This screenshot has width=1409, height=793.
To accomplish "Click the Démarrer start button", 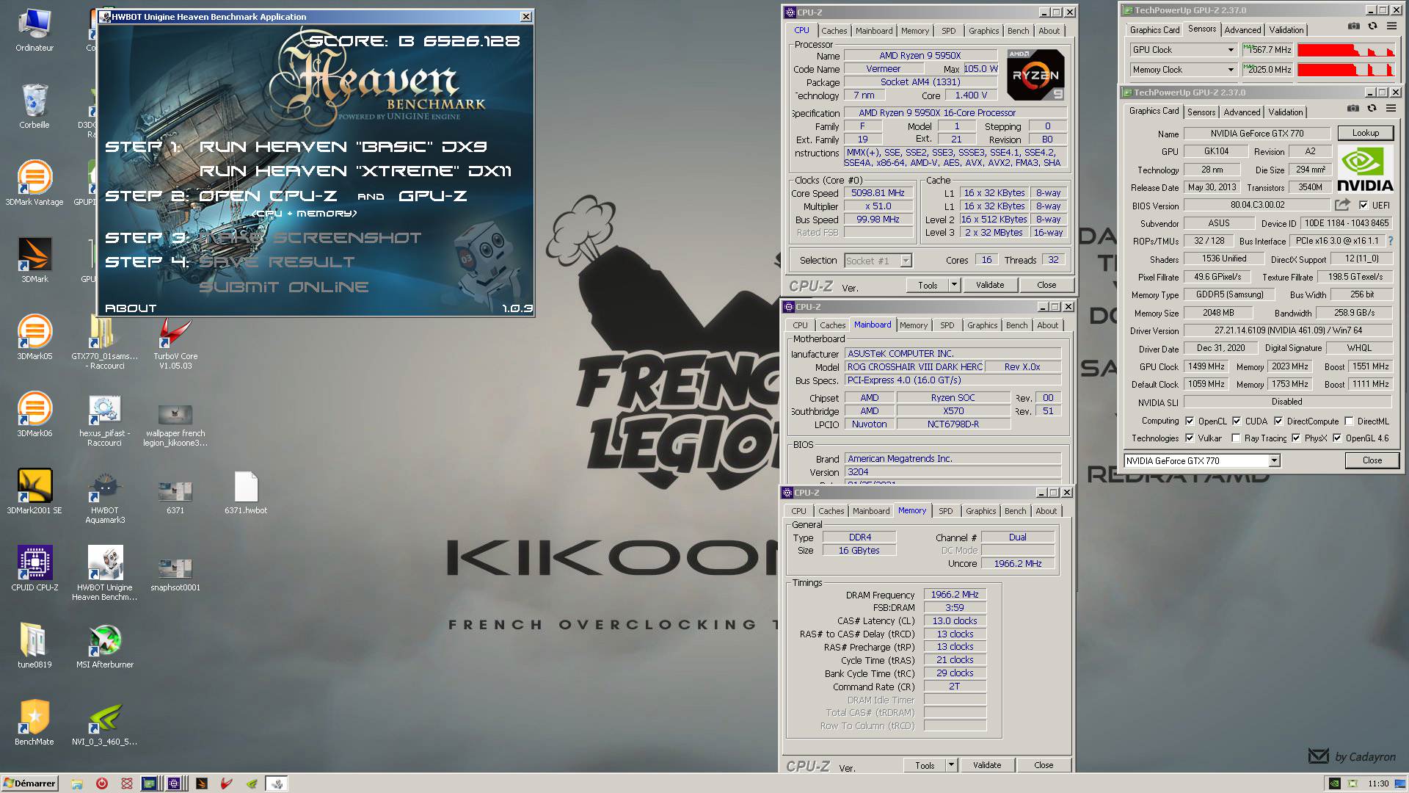I will coord(29,783).
